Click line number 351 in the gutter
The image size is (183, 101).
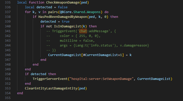(x=8, y=79)
